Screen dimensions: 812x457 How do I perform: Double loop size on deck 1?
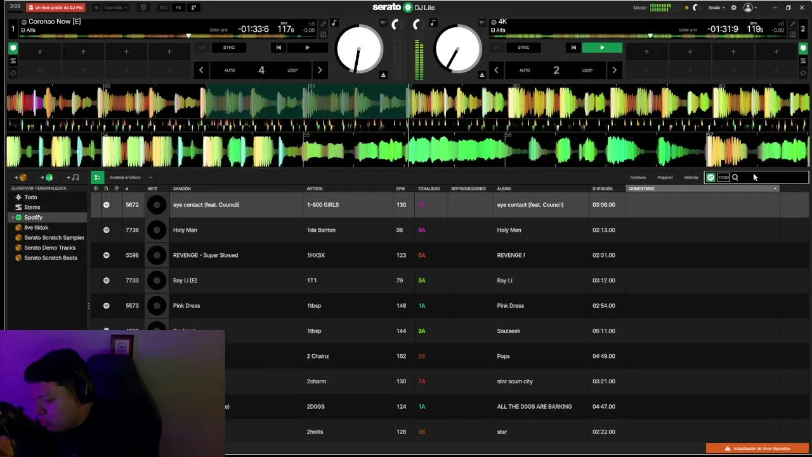(x=320, y=70)
